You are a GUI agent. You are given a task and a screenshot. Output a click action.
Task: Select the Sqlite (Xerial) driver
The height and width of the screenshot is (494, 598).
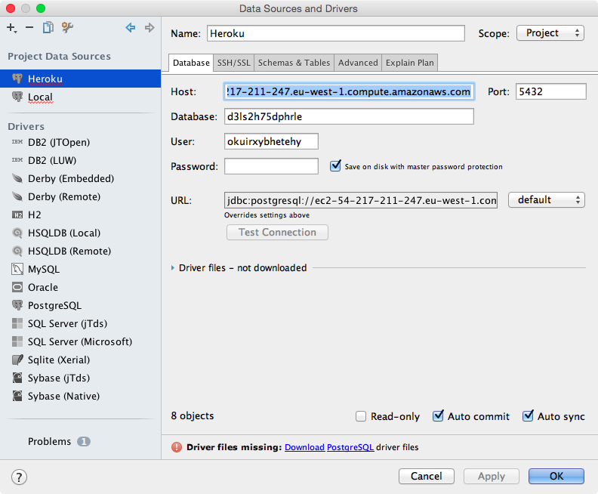[x=81, y=360]
